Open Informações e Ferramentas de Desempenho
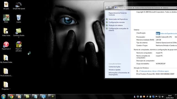Screen dimensions: 177x99 tap(119, 74)
